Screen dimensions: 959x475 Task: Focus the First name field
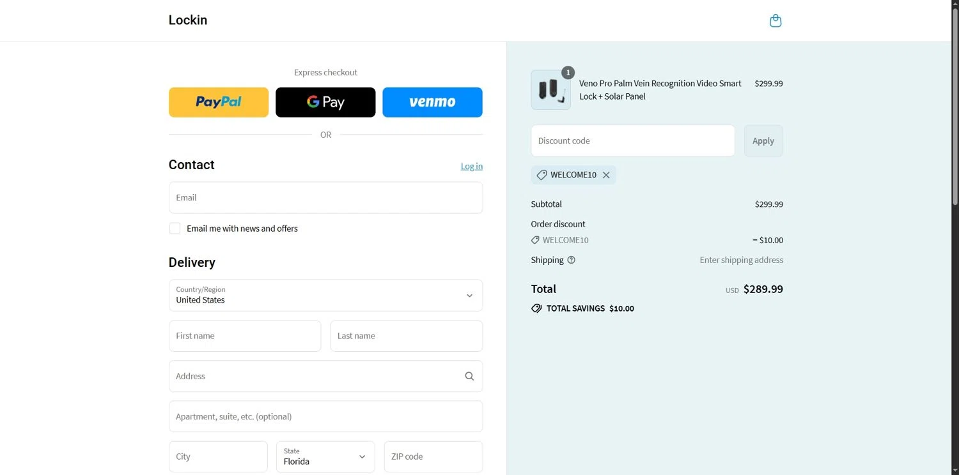tap(245, 336)
